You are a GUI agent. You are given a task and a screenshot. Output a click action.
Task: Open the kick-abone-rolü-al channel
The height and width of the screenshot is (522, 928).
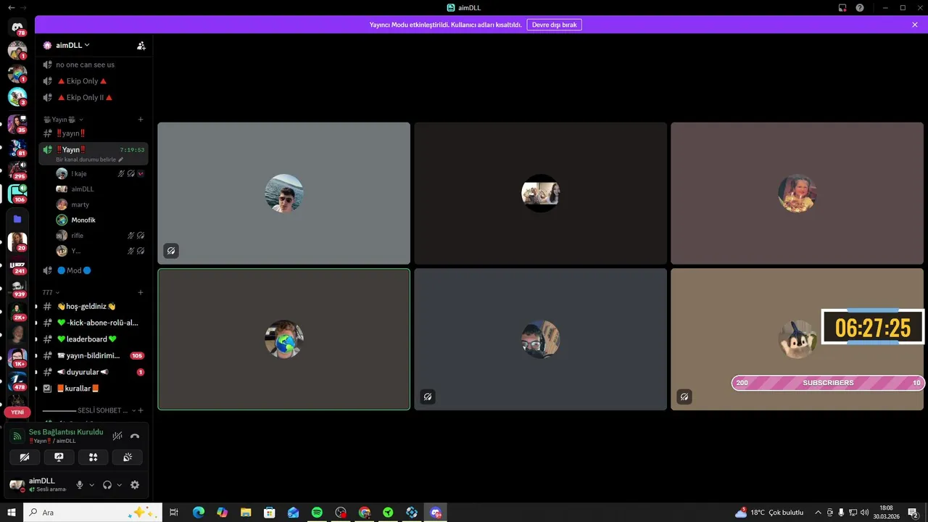[x=94, y=323]
